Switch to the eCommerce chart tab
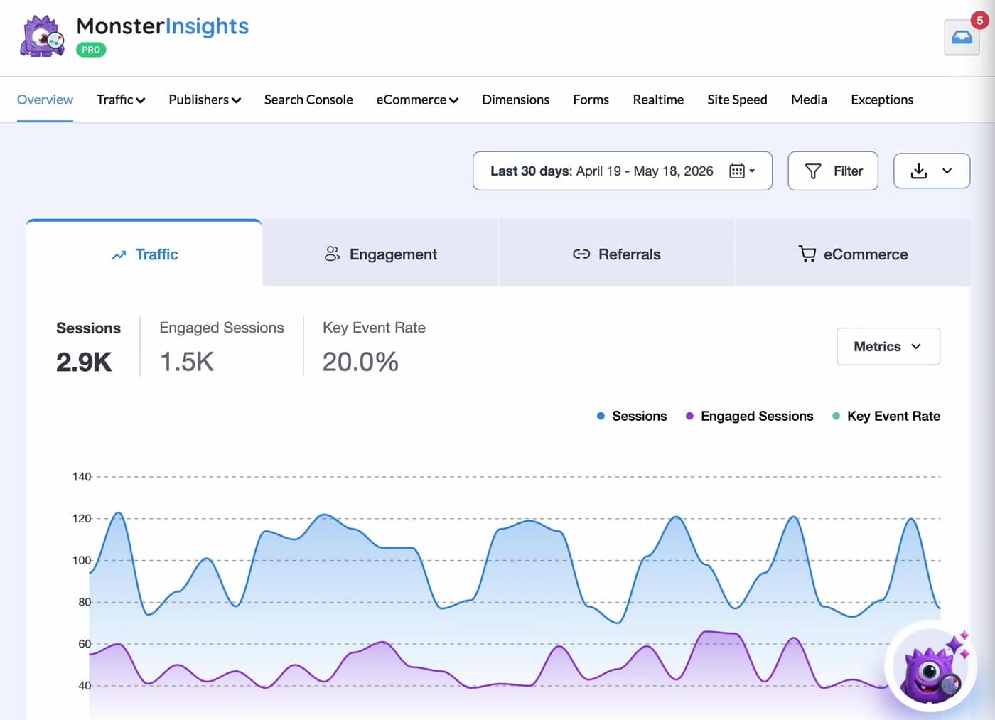Image resolution: width=995 pixels, height=720 pixels. (853, 254)
